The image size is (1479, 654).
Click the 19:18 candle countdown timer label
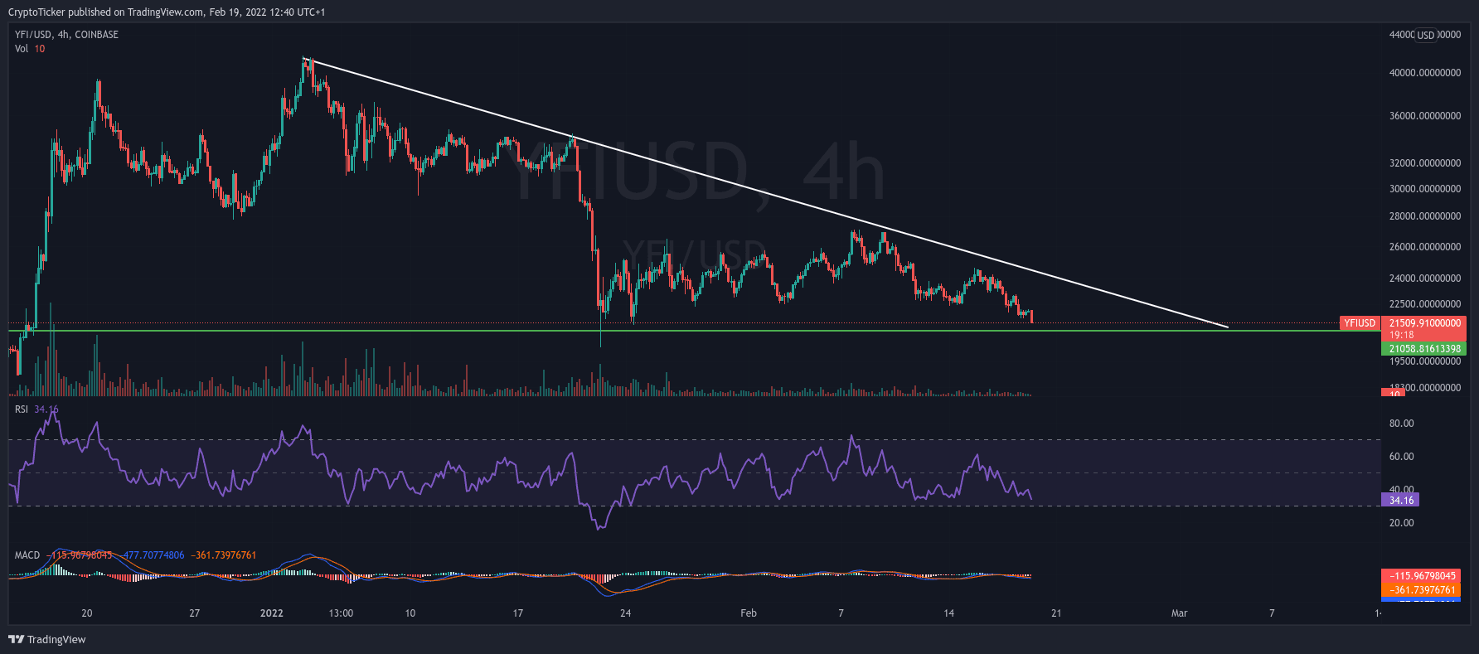(x=1402, y=336)
